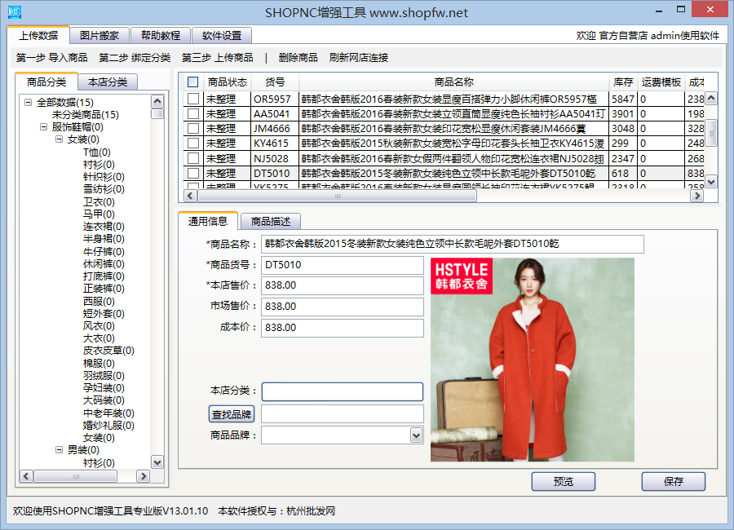Click the product table scroll-down arrow
The image size is (734, 530).
711,181
